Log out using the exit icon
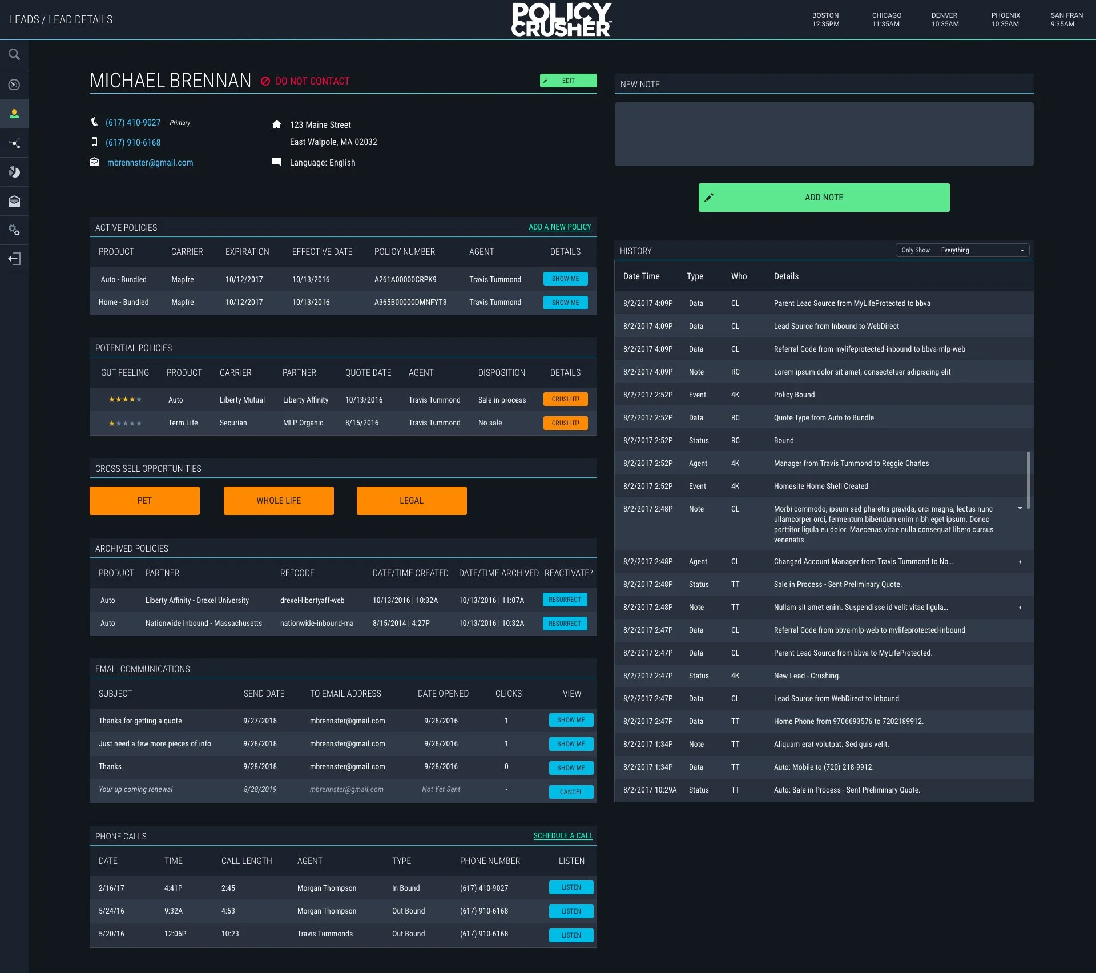Viewport: 1096px width, 973px height. [x=14, y=259]
